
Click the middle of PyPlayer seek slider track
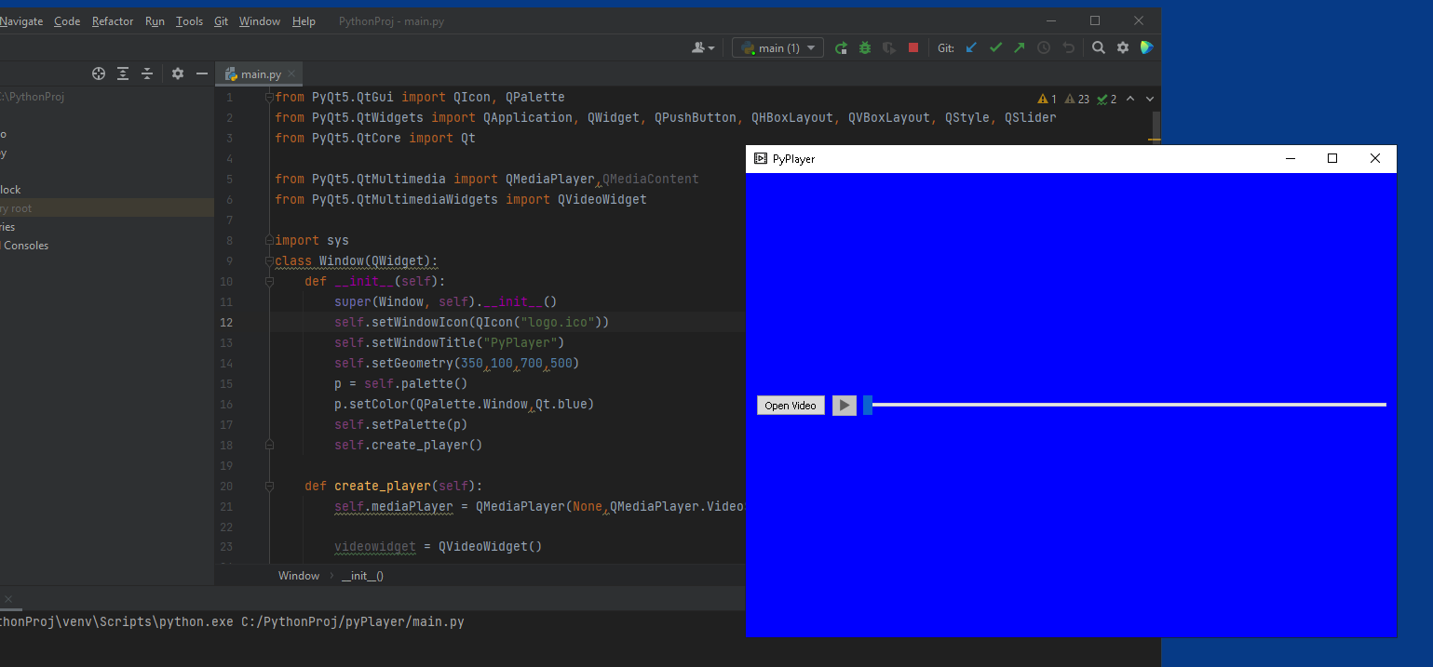(1125, 405)
